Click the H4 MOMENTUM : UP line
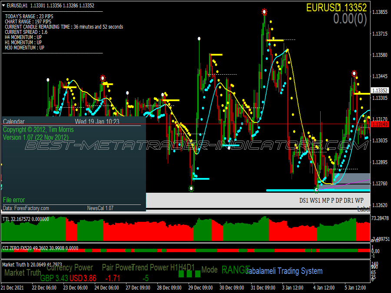This screenshot has width=391, height=293. coord(23,37)
